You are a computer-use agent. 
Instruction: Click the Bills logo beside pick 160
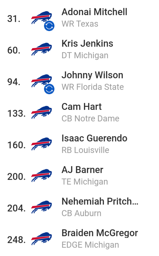point(42,144)
